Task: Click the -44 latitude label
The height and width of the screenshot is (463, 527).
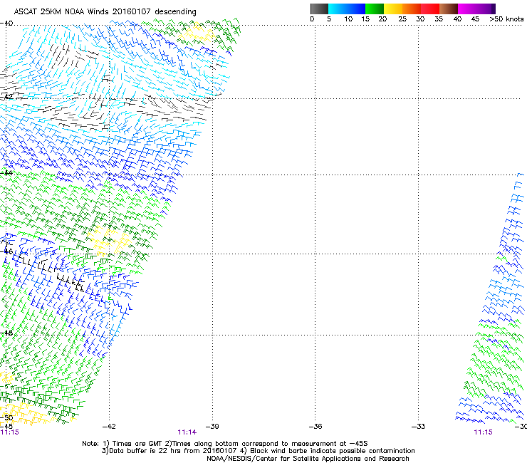Action: 6,173
